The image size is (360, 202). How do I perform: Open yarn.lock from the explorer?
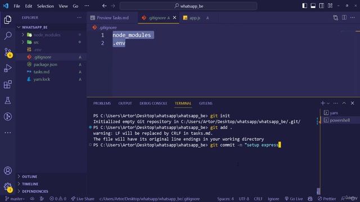pos(42,79)
